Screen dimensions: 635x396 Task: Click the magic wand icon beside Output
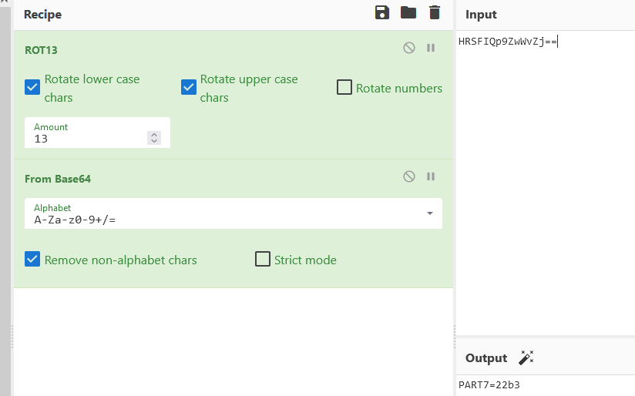pyautogui.click(x=526, y=357)
